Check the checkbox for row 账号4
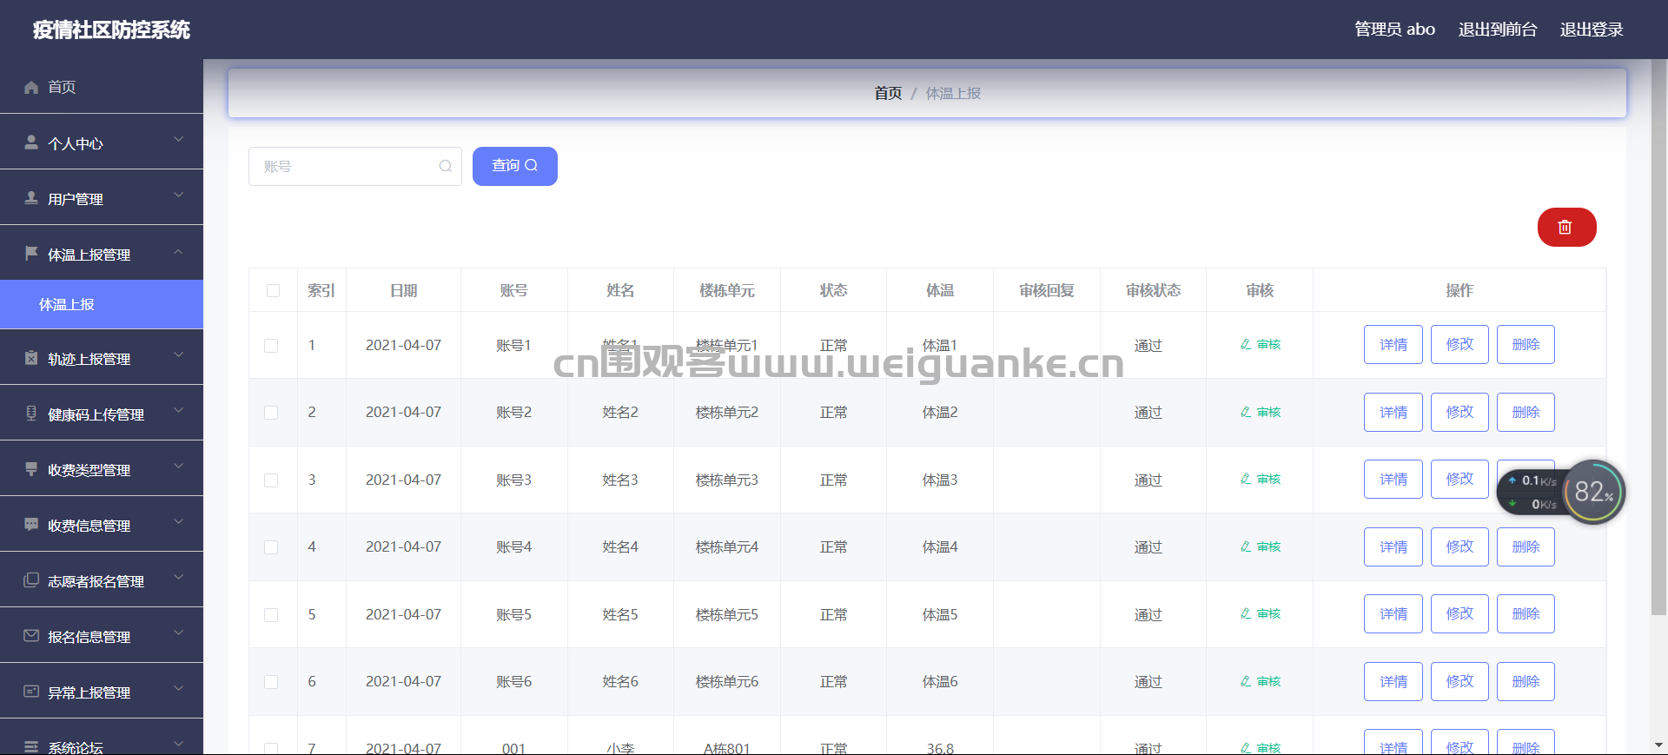Viewport: 1668px width, 755px height. [x=271, y=547]
